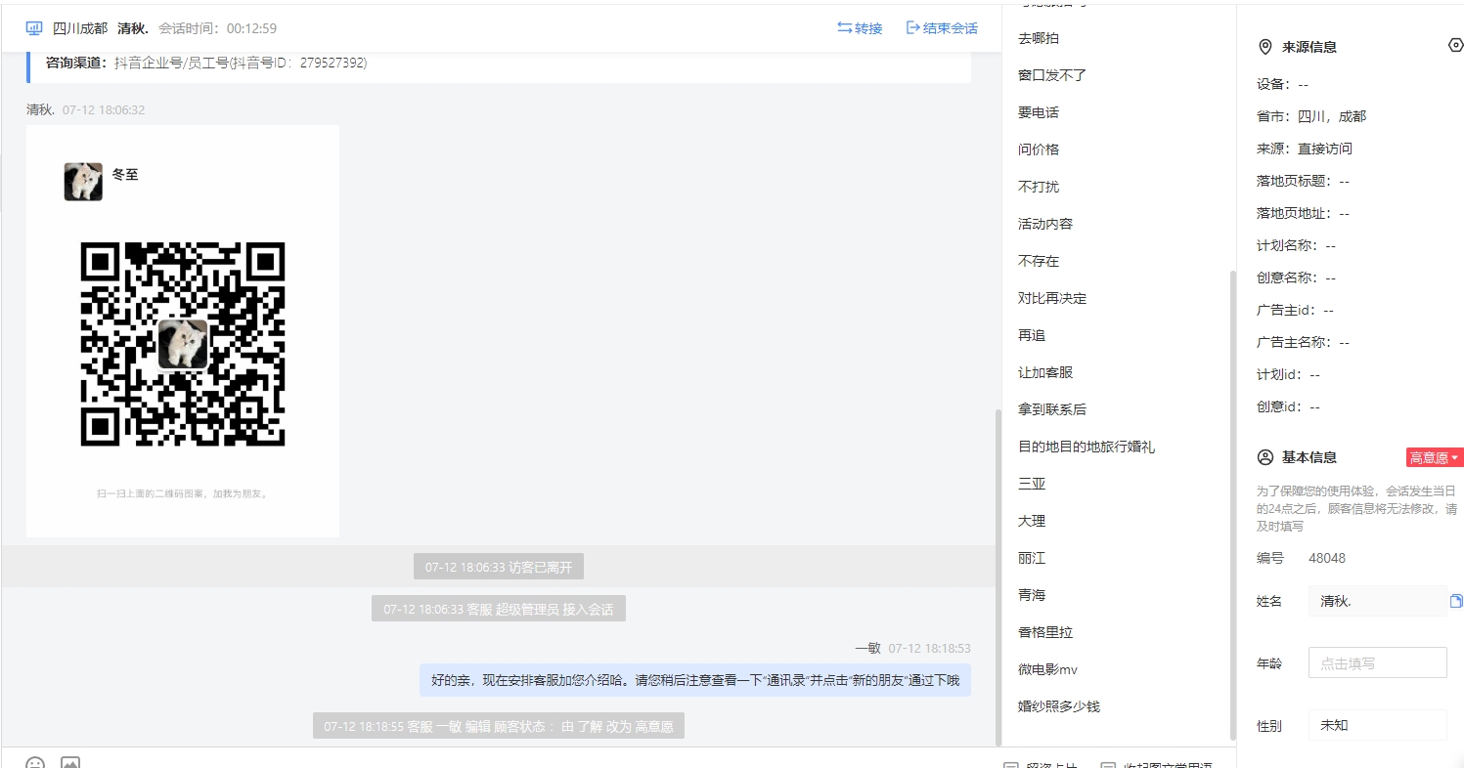
Task: Open the 性别 未知 dropdown
Action: (1377, 725)
